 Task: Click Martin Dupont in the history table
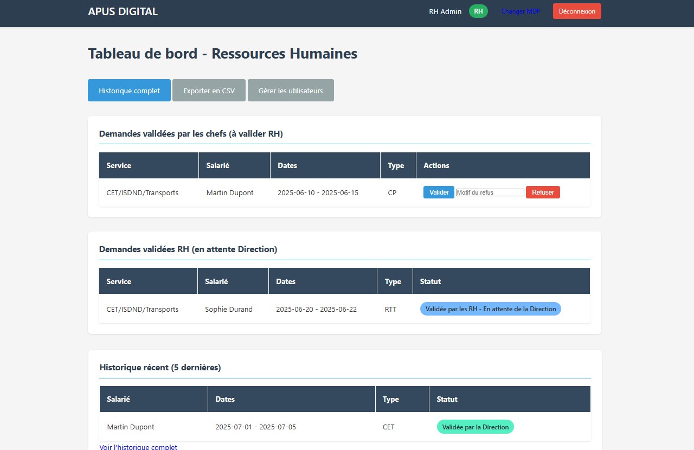(131, 427)
